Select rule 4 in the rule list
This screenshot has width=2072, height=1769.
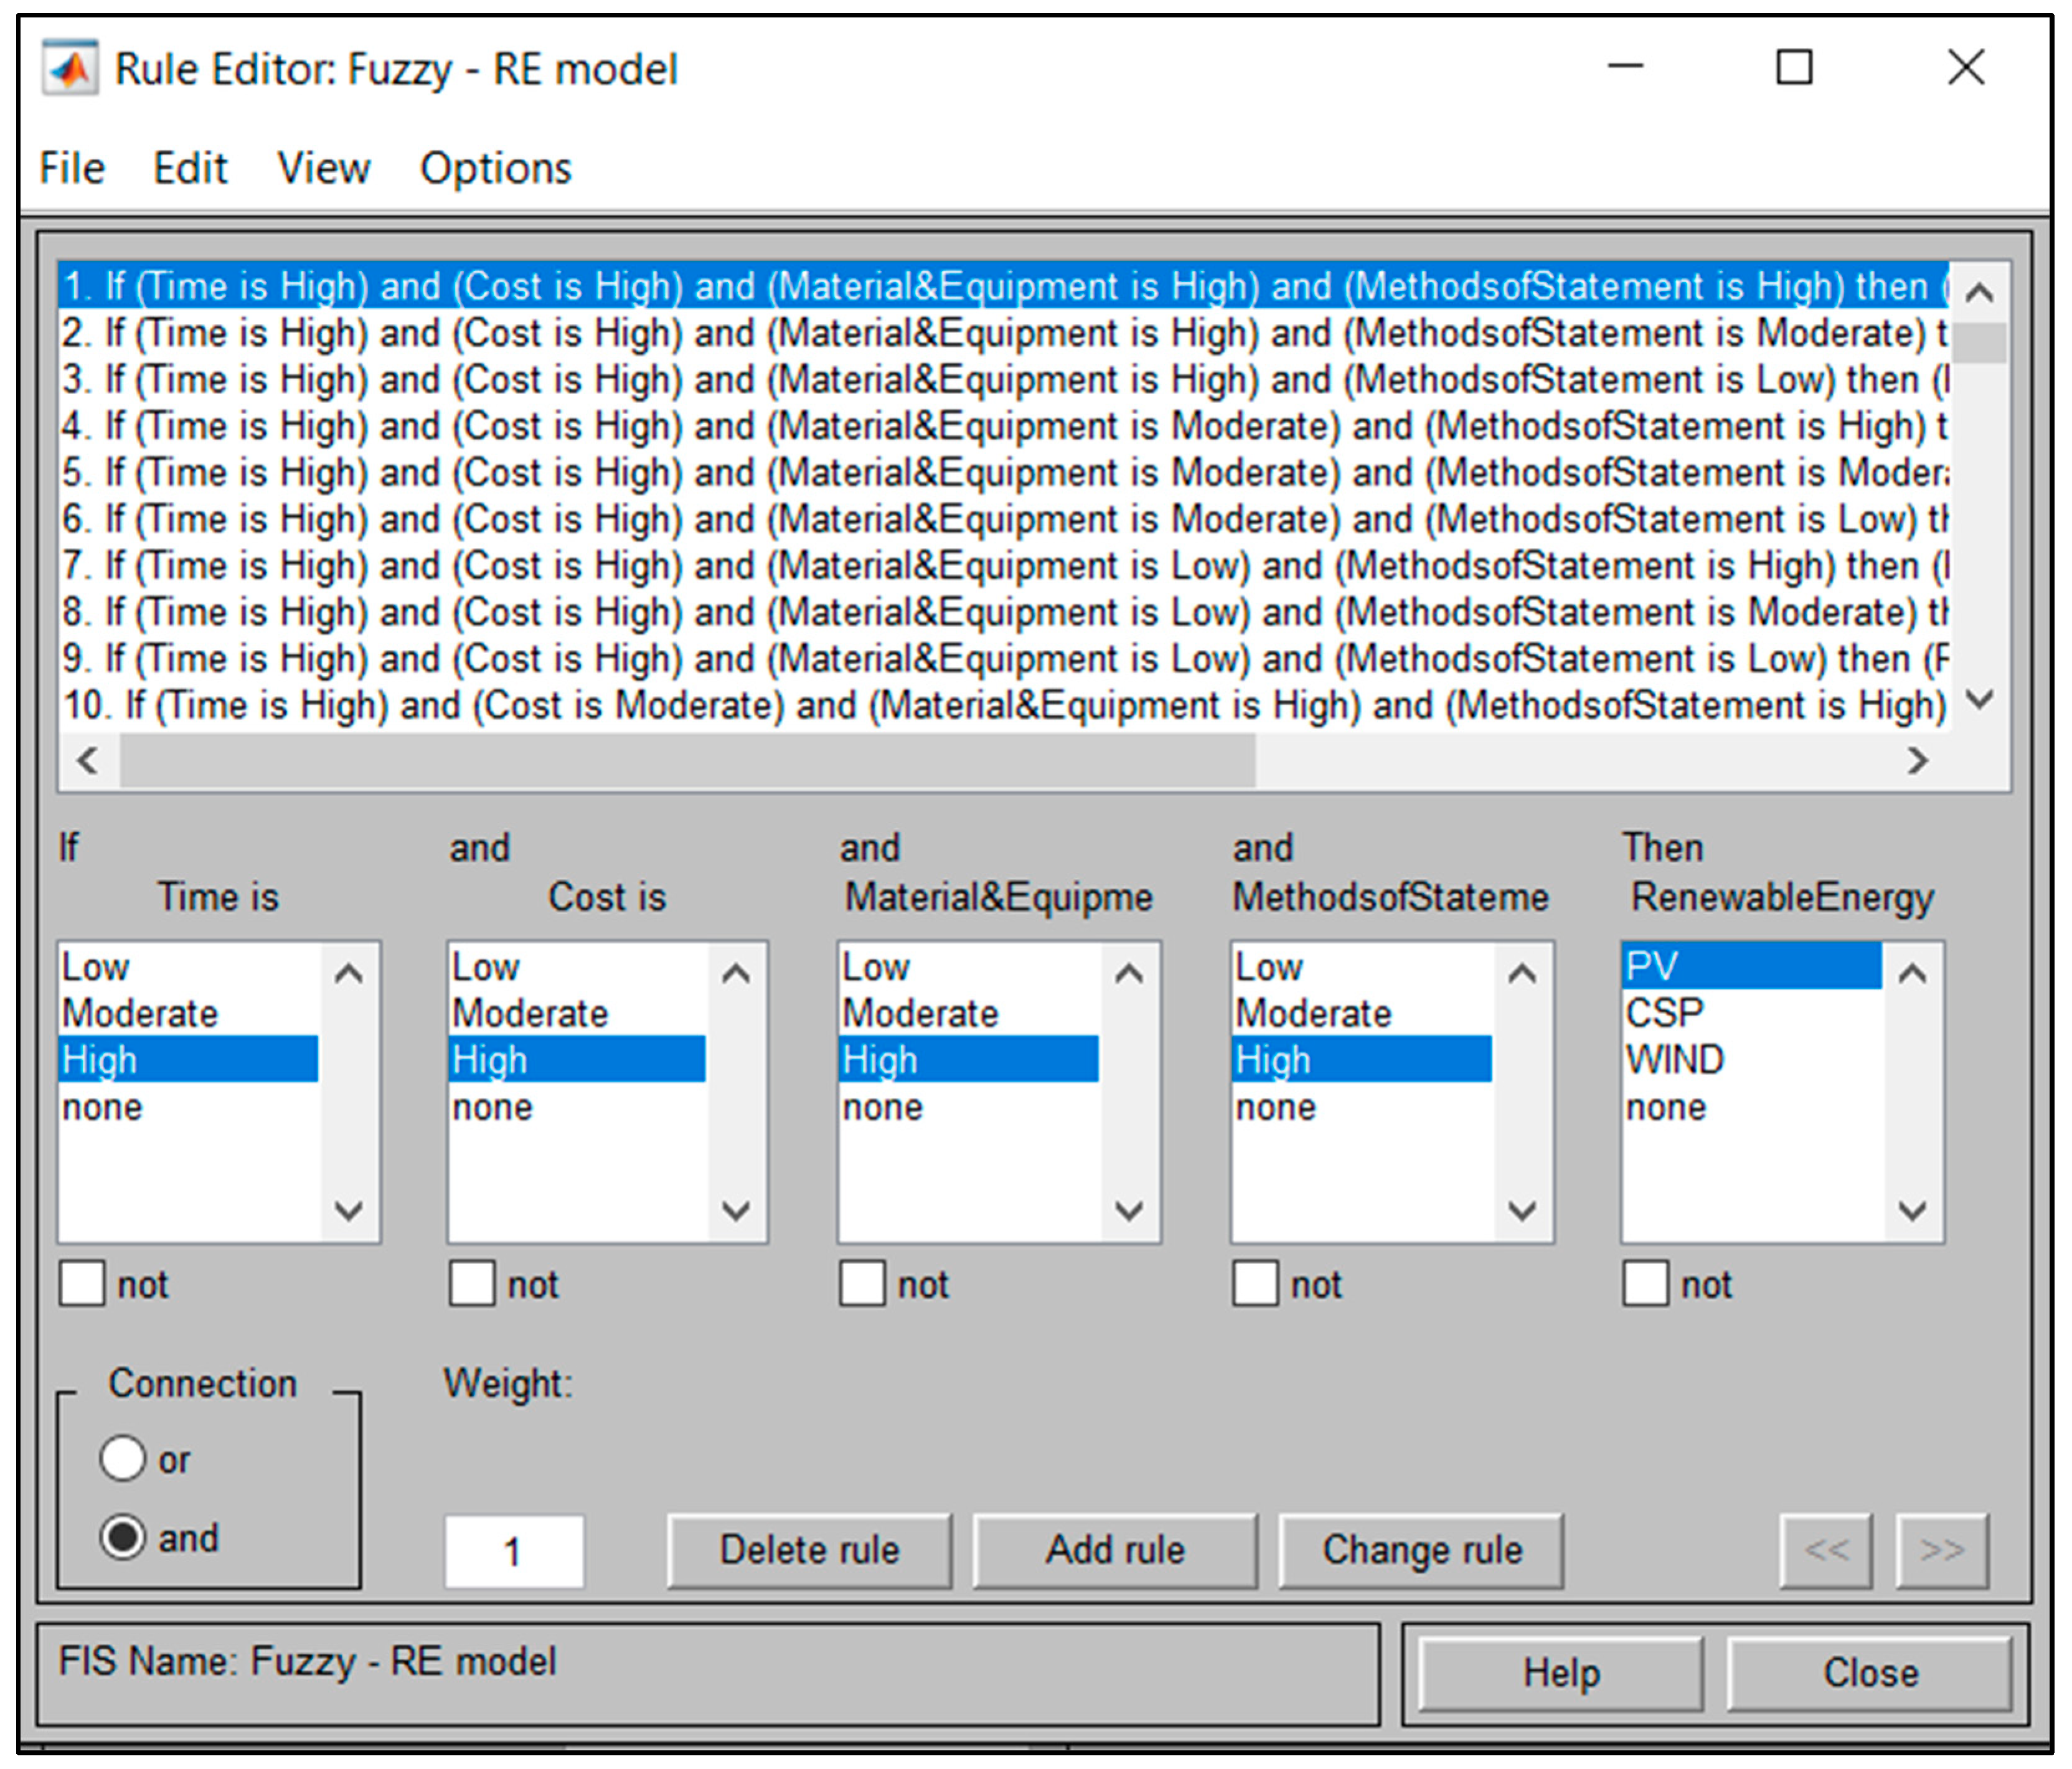1003,426
